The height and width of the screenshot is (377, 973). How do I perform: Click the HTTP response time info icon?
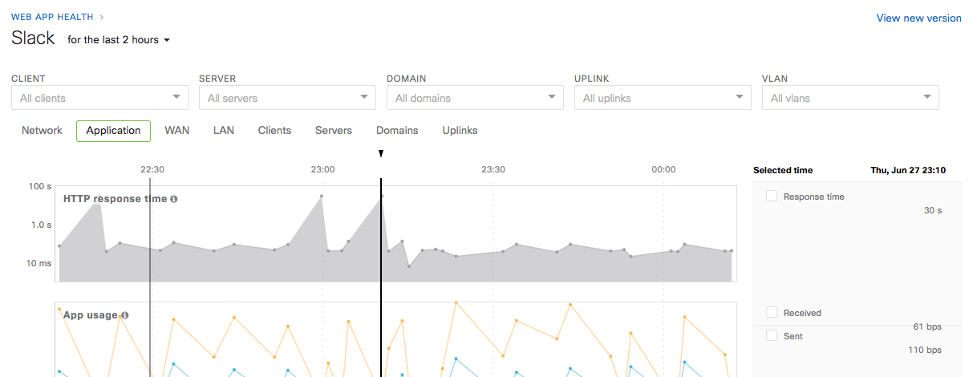click(174, 199)
